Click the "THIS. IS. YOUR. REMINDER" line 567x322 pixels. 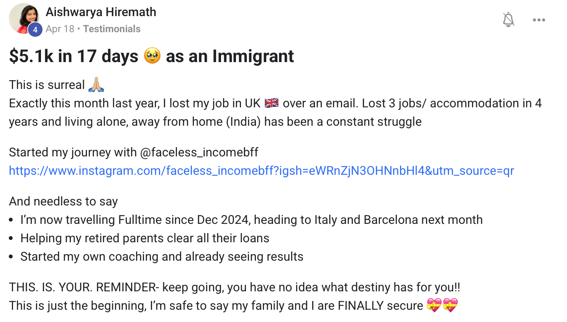234,287
